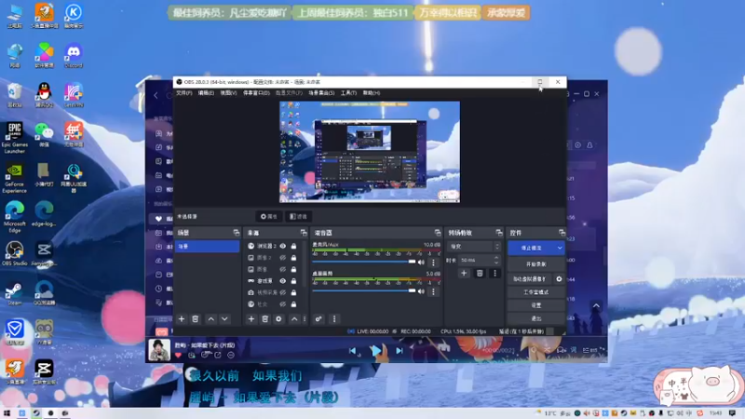Mute the desktop audio speaker icon
Viewport: 745px width, 419px height.
[421, 291]
